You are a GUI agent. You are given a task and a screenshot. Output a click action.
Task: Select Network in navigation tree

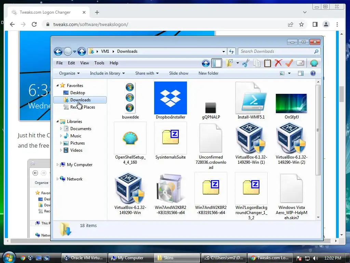tap(75, 179)
